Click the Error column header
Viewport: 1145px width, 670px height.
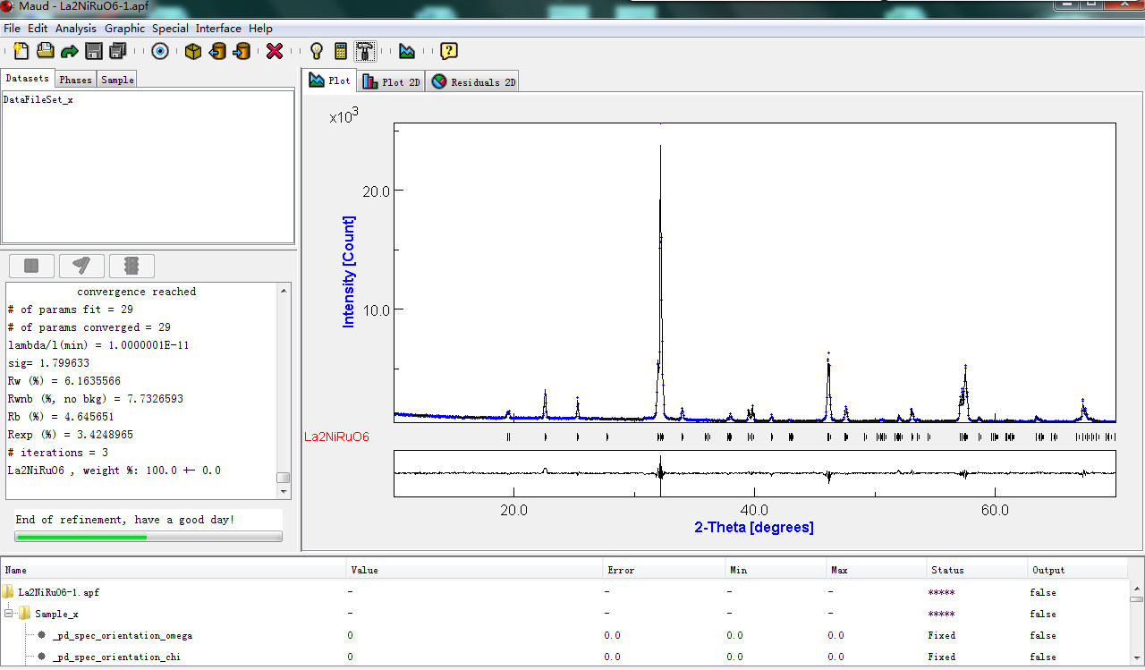(x=663, y=570)
